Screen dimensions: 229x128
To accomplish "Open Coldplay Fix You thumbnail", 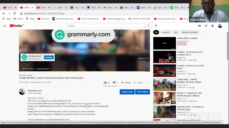I will tap(165, 71).
